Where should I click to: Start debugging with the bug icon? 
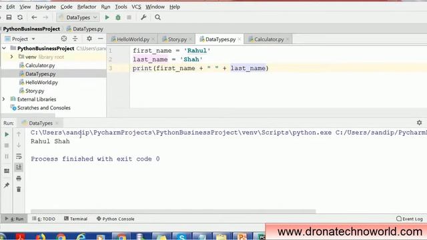pos(118,17)
